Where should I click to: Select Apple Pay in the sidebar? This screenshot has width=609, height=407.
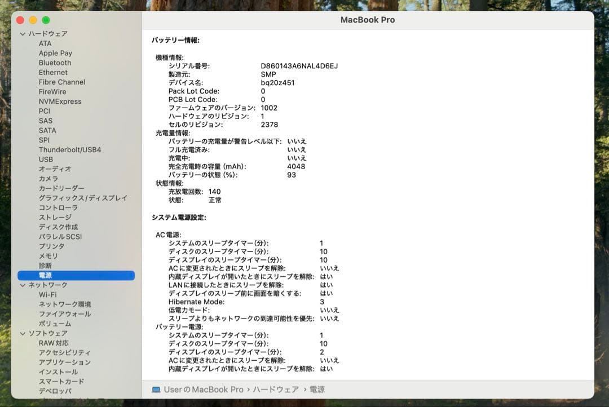coord(55,52)
